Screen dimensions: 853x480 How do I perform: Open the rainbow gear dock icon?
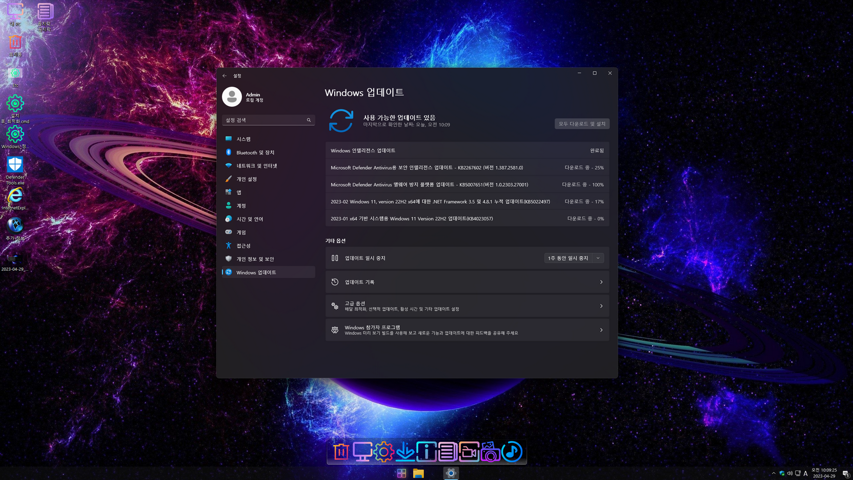383,452
